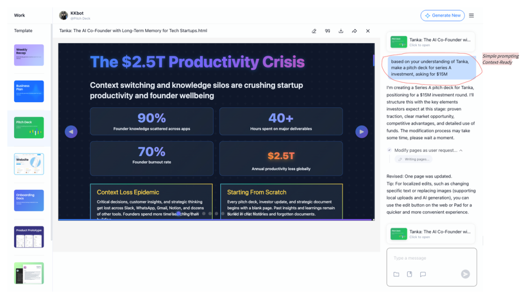
Task: Open the hamburger menu at top right
Action: tap(471, 16)
